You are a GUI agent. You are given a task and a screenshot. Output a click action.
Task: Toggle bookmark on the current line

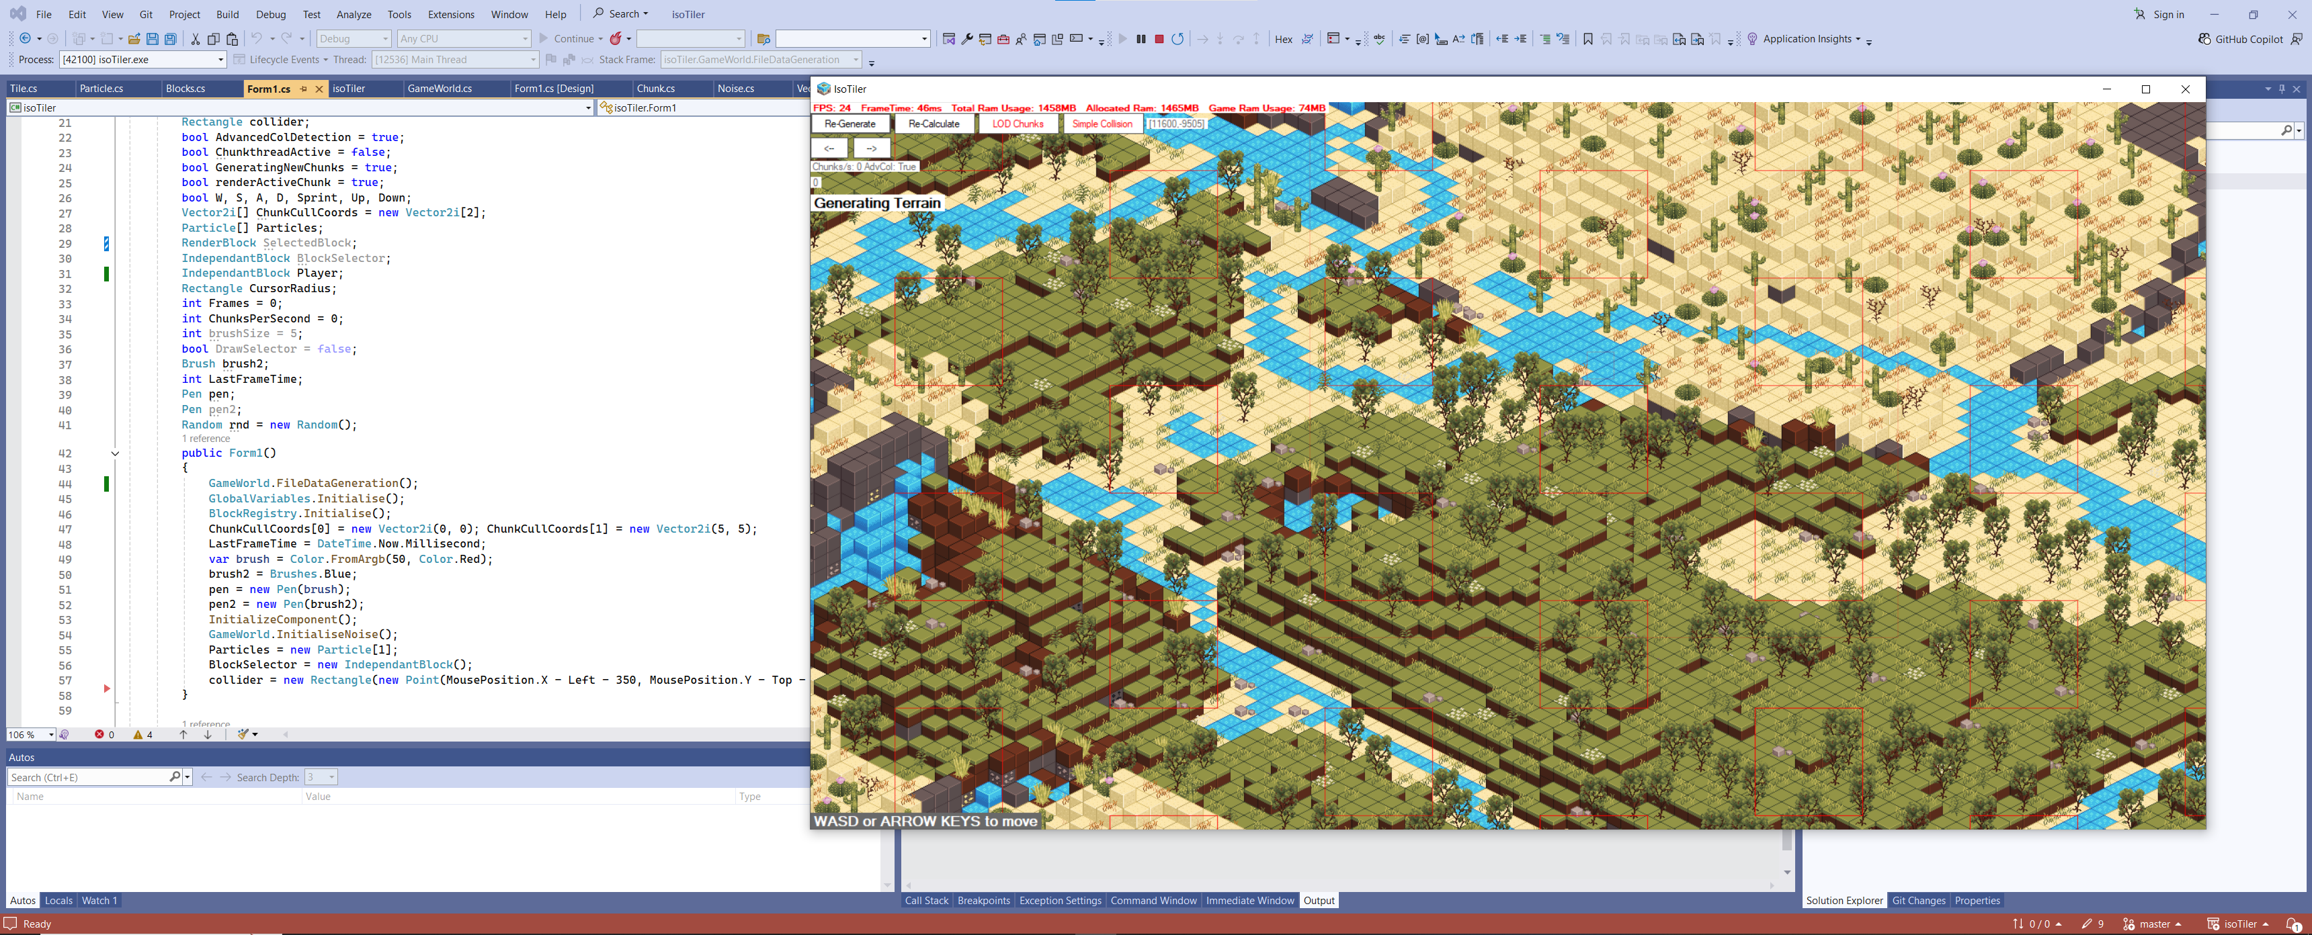point(1587,38)
